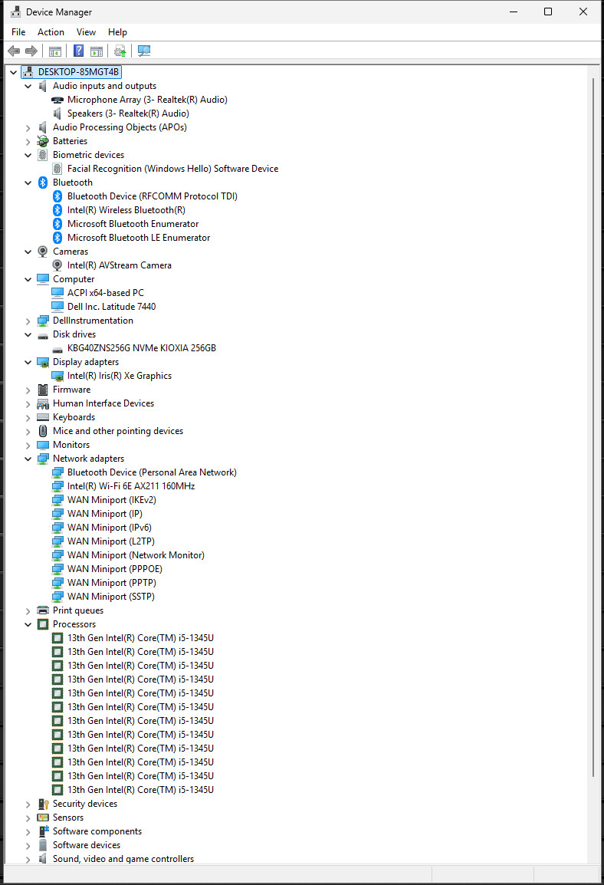Select Bluetooth Device (Personal Area Network)

[x=152, y=472]
